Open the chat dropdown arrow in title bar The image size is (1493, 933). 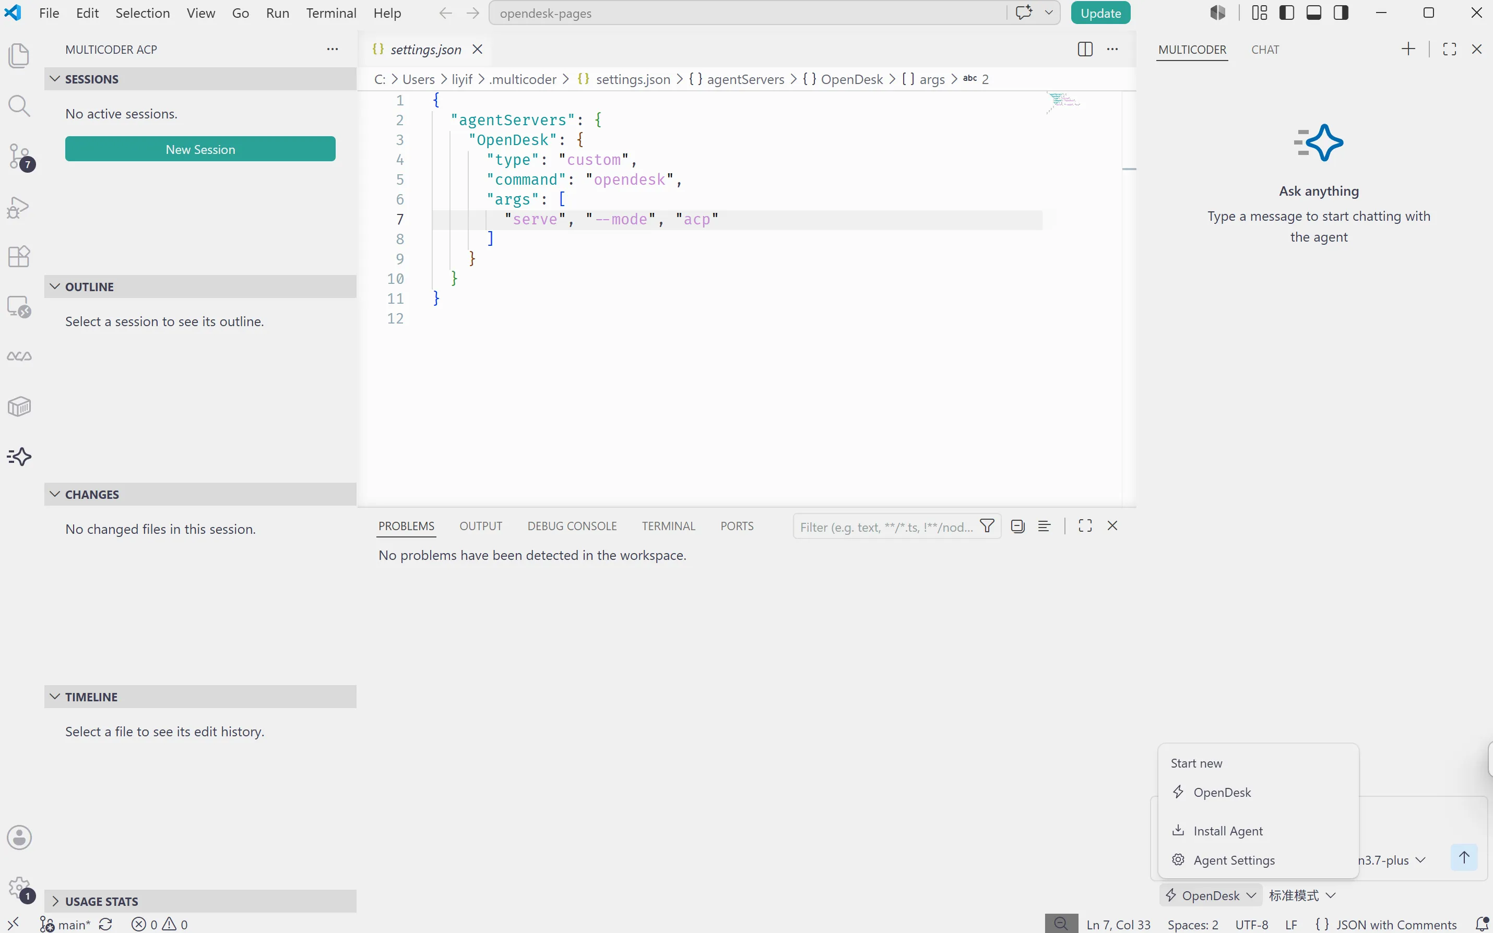click(x=1049, y=13)
